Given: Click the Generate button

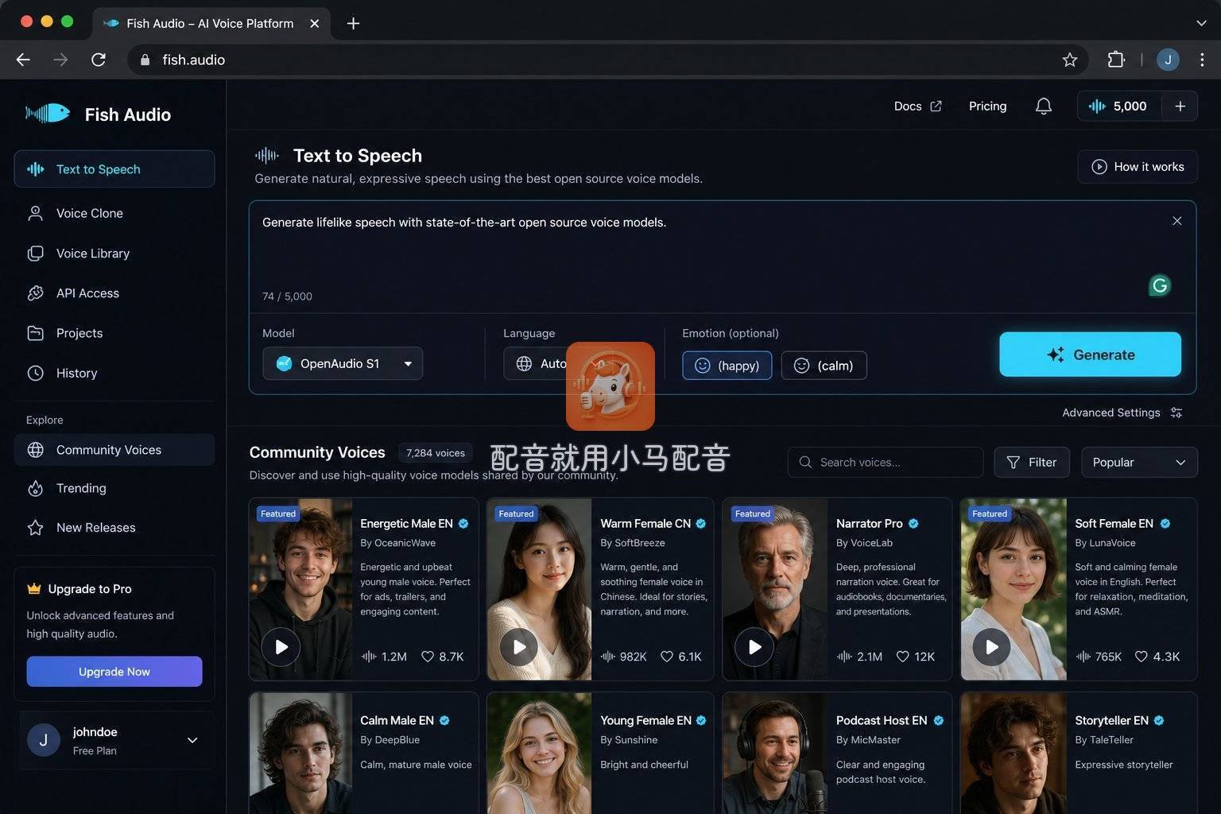Looking at the screenshot, I should tap(1090, 355).
